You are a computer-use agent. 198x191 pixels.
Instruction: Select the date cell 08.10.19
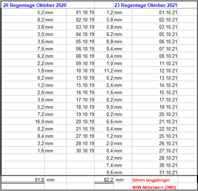(81, 56)
